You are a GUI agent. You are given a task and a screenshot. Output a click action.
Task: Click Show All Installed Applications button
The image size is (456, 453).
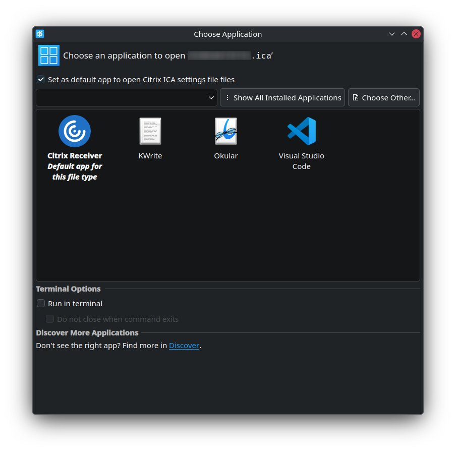coord(282,98)
